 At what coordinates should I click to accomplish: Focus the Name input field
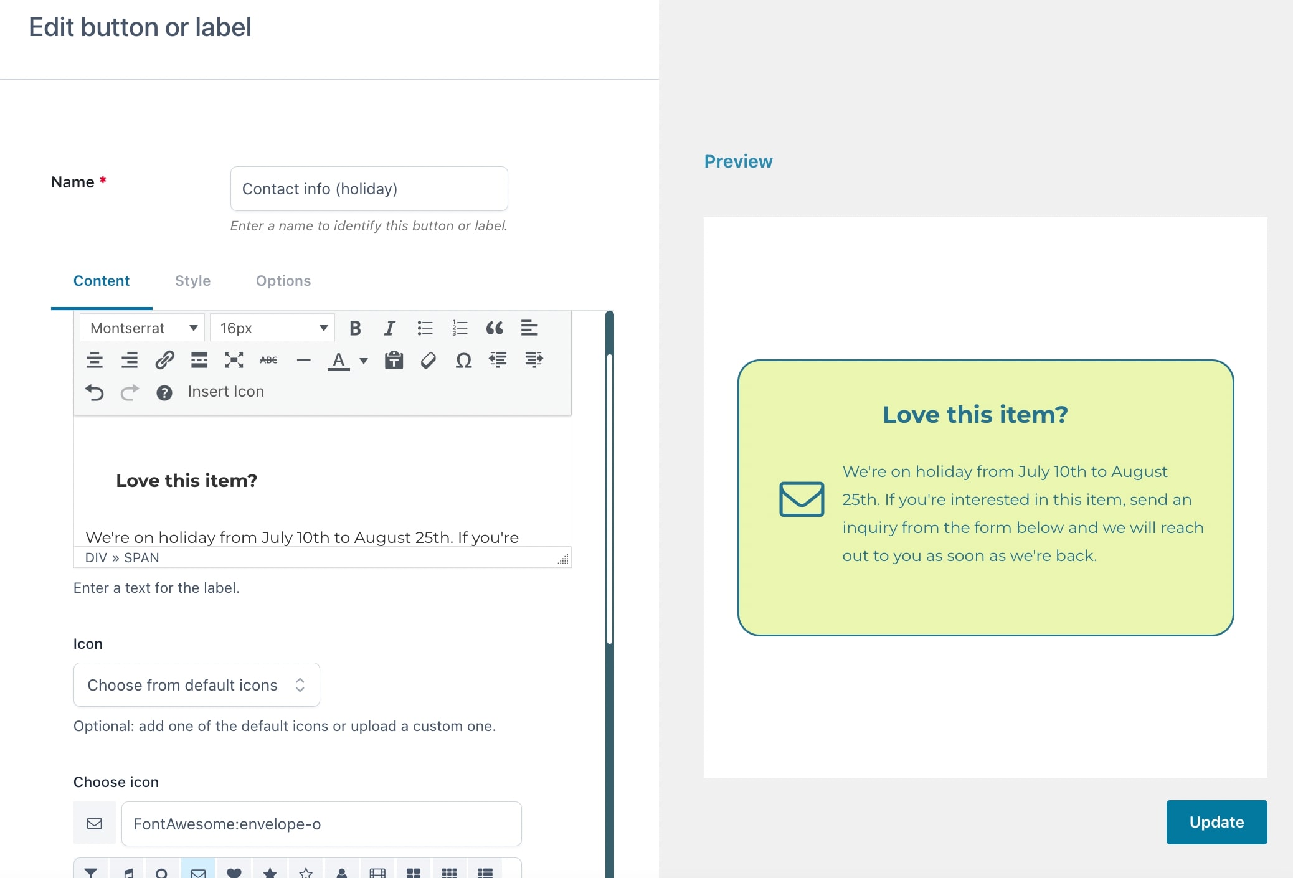[x=369, y=189]
